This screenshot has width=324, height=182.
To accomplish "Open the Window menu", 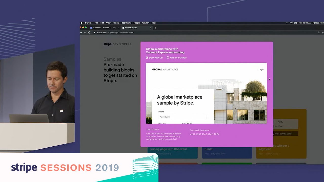I will tap(146, 23).
